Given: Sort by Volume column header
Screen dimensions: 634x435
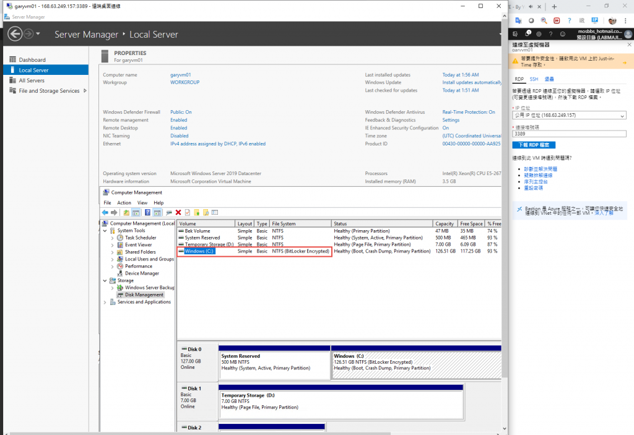Looking at the screenshot, I should point(206,223).
